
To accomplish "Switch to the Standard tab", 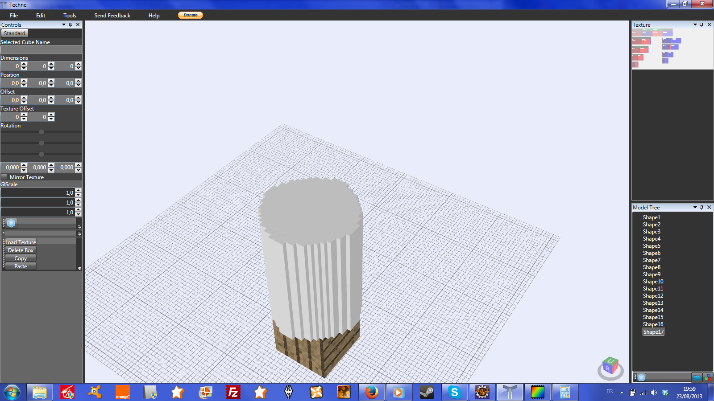I will tap(15, 33).
